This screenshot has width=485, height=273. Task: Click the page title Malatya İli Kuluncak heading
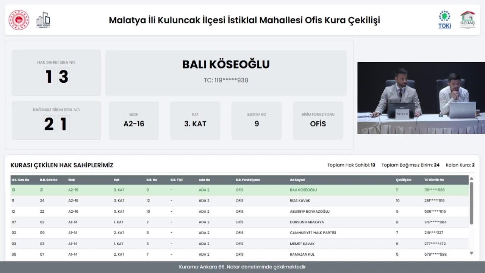244,20
